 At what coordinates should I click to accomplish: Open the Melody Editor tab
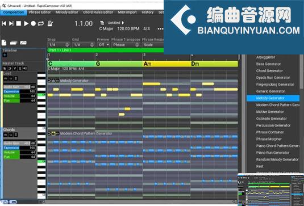(66, 12)
